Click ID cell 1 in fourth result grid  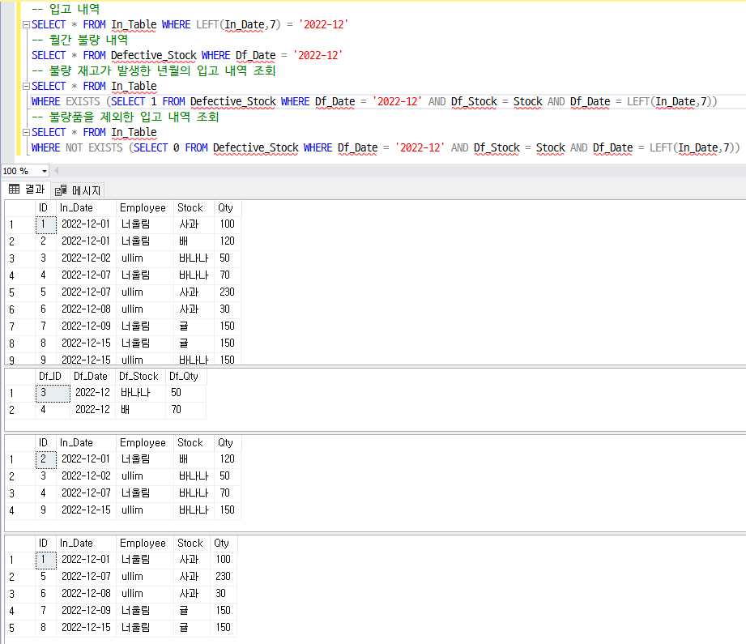[45, 560]
